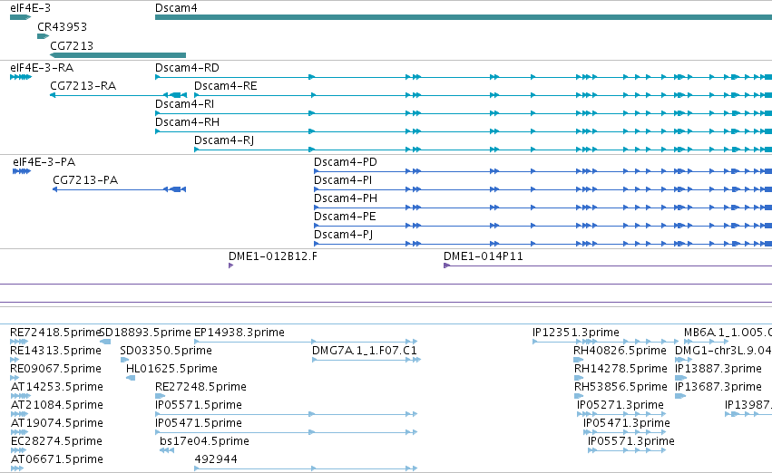This screenshot has width=772, height=473.
Task: Click EST label IP05571.5prime
Action: tap(199, 405)
